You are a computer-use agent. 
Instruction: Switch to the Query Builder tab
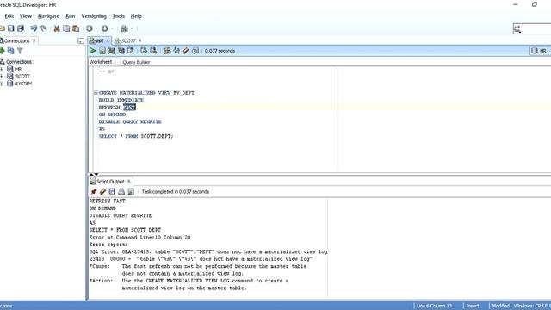(x=136, y=62)
